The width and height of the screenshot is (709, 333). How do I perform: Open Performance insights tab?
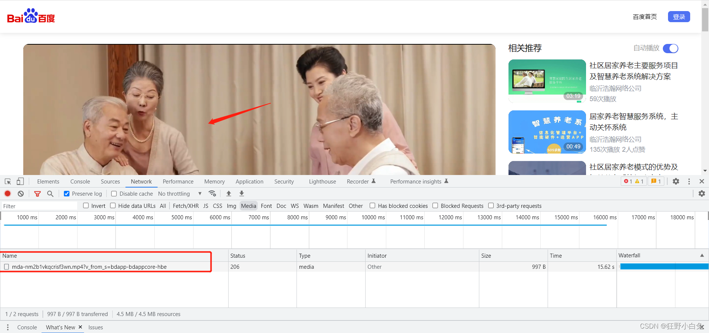(x=419, y=181)
